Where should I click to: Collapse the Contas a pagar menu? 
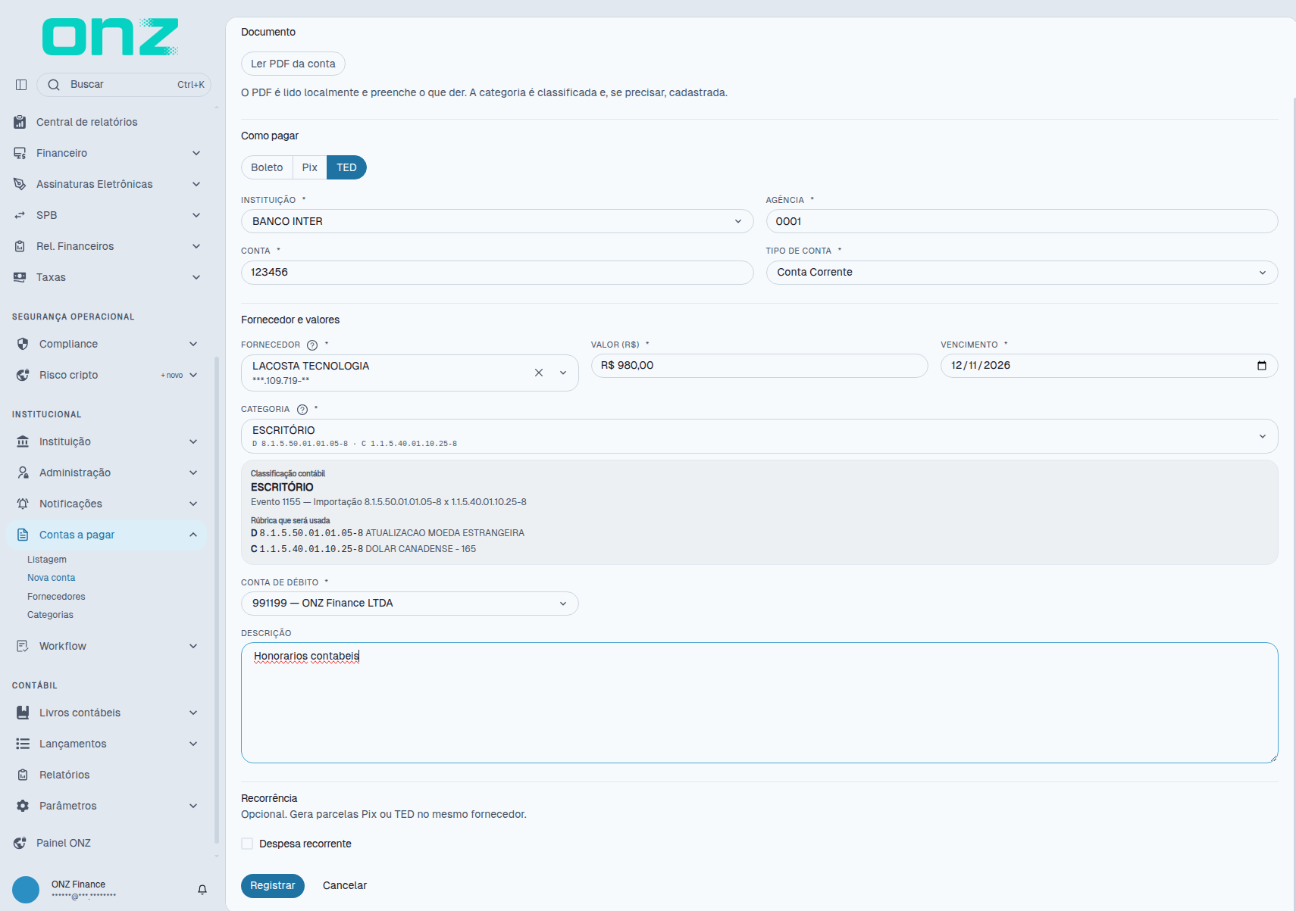pos(193,535)
